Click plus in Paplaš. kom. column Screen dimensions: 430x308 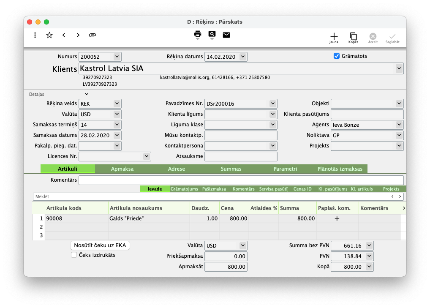337,219
